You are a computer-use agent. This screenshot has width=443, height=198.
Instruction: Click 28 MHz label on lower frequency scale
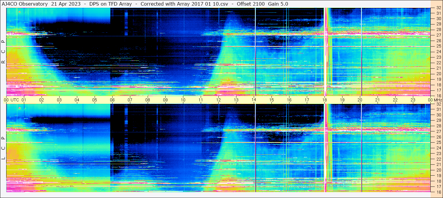pos(438,126)
